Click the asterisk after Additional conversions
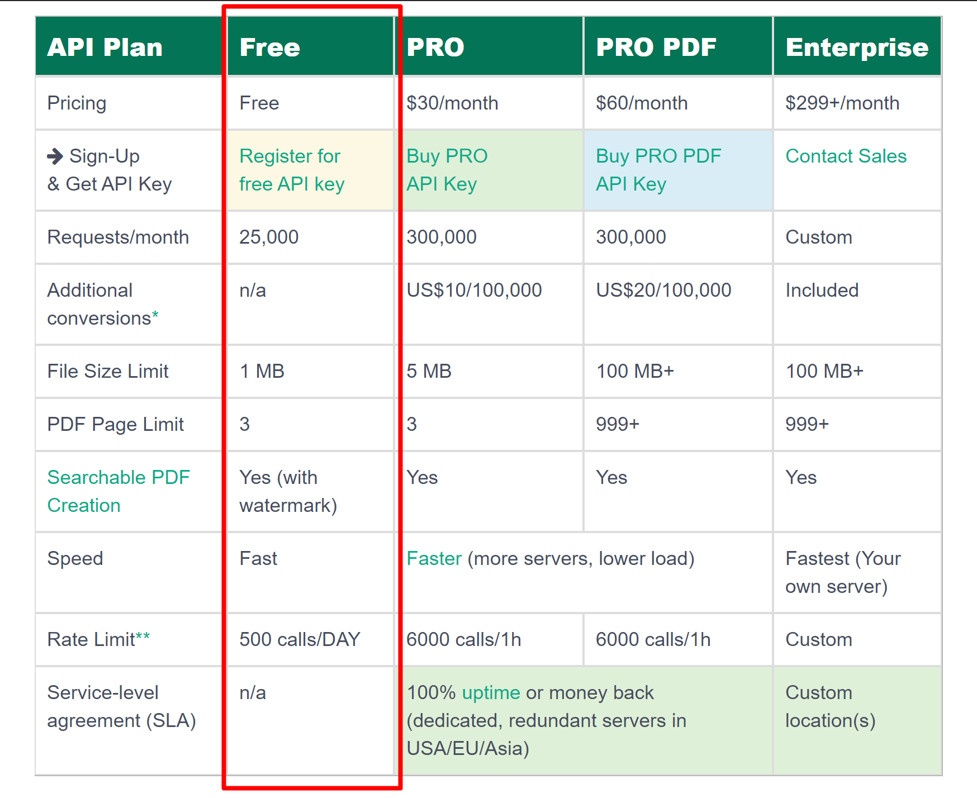The image size is (977, 798). tap(155, 315)
